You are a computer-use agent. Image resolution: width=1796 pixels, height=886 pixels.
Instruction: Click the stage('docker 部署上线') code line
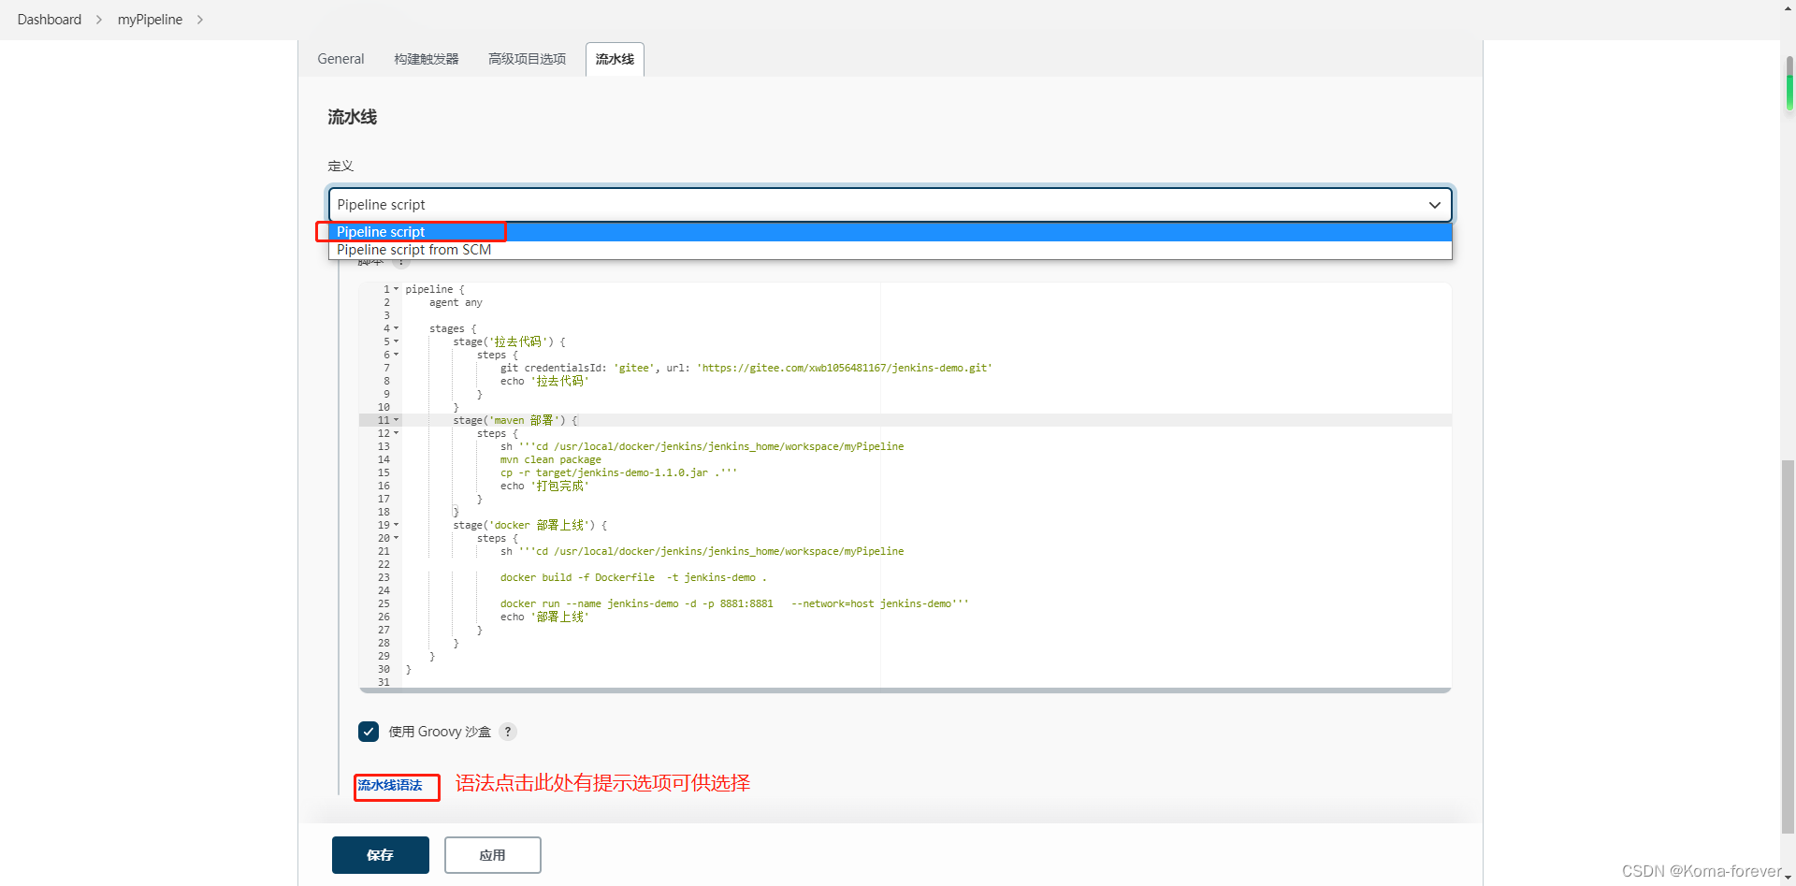tap(530, 525)
